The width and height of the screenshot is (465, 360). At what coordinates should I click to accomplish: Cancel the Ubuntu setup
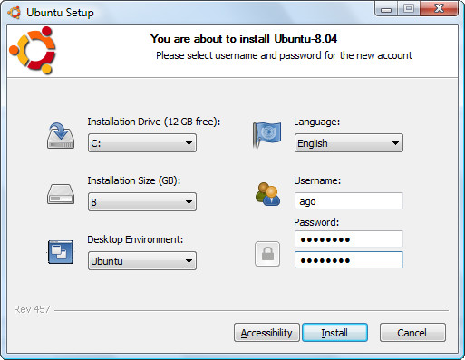pyautogui.click(x=412, y=333)
